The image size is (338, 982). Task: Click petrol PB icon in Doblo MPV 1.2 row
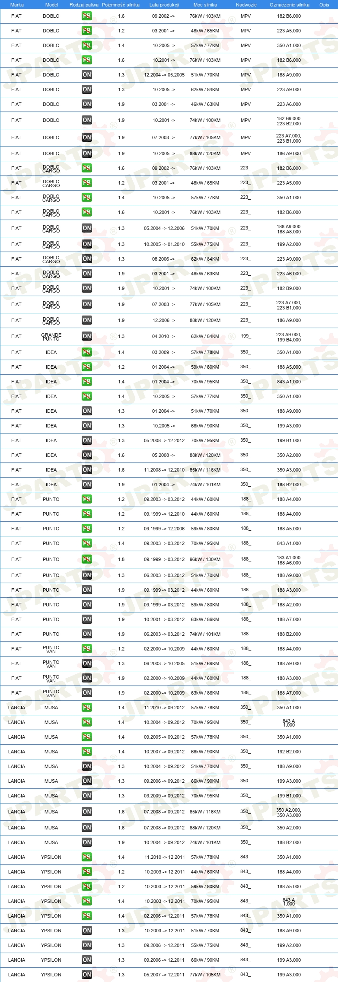(87, 31)
